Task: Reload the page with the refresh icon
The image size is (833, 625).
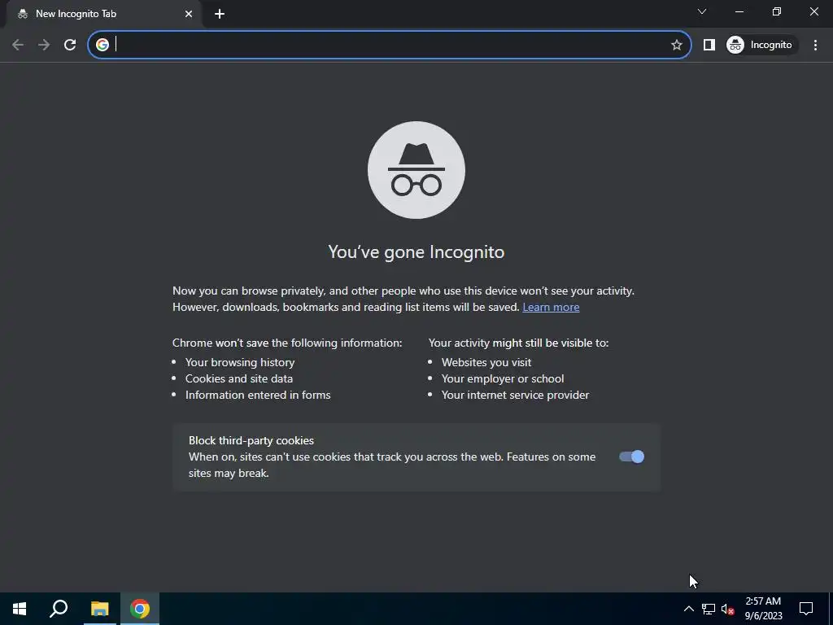Action: point(70,45)
